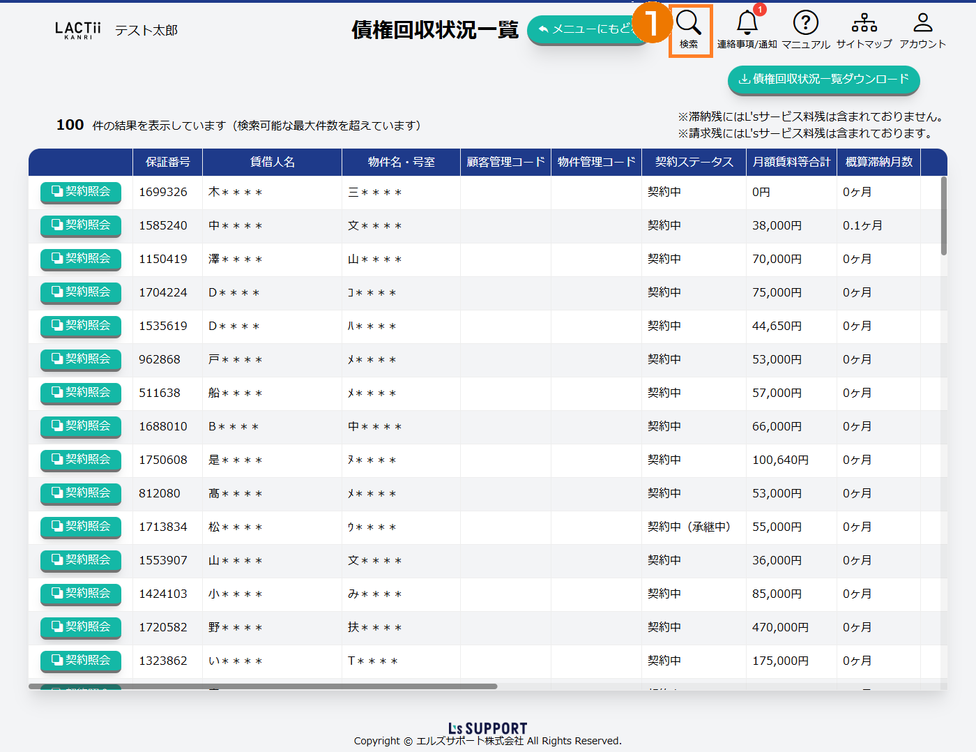Open 契約照会 for guarantee number 1585240

81,225
